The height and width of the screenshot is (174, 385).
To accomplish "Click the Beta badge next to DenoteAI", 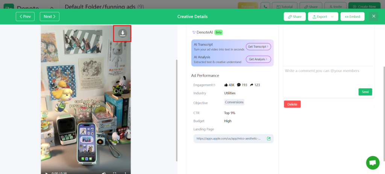I will click(218, 32).
